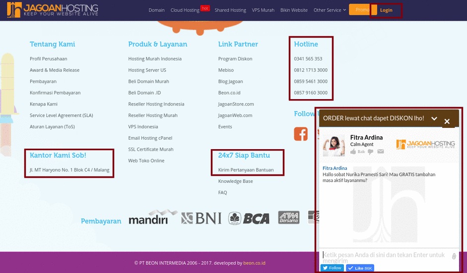Image resolution: width=467 pixels, height=273 pixels.
Task: Open Web Toko Online link
Action: point(146,161)
